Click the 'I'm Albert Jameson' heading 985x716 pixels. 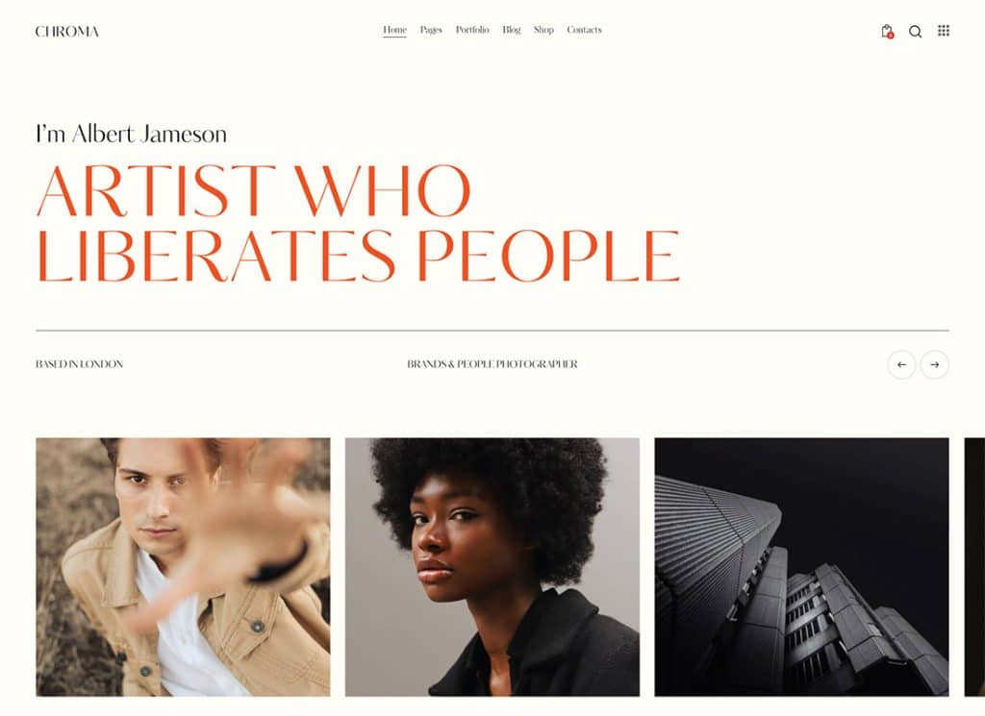[131, 134]
